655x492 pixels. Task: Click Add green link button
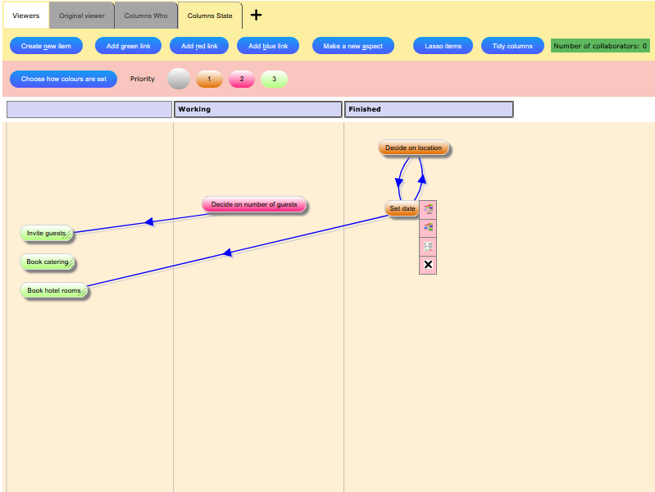128,46
